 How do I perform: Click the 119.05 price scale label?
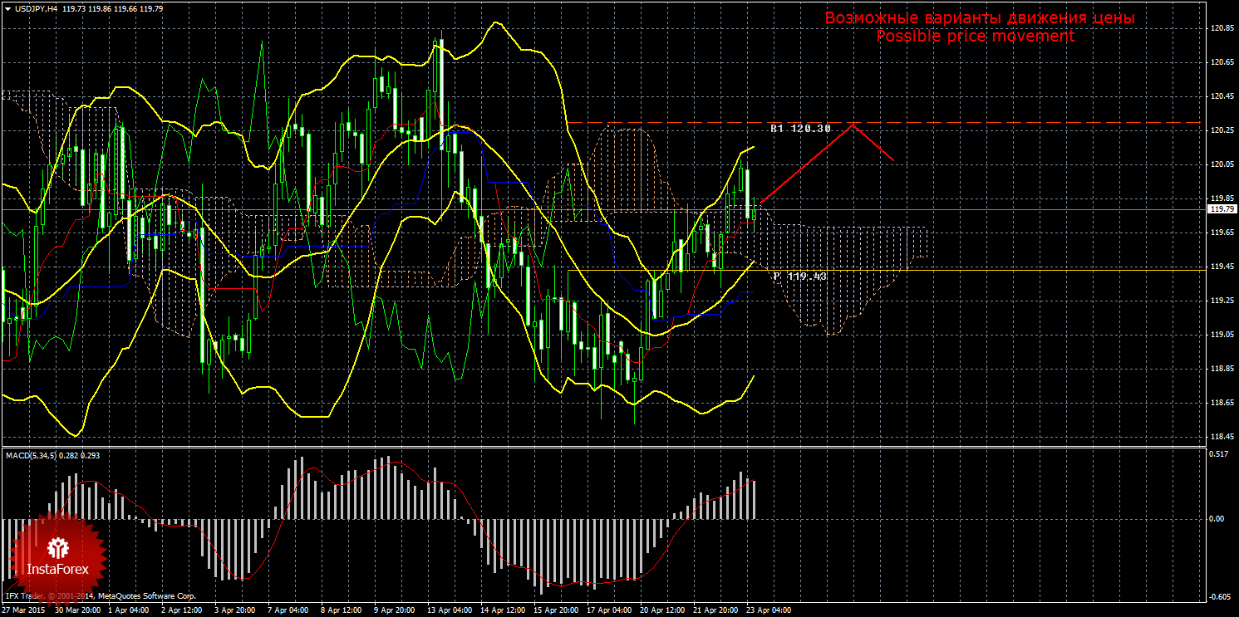point(1221,335)
